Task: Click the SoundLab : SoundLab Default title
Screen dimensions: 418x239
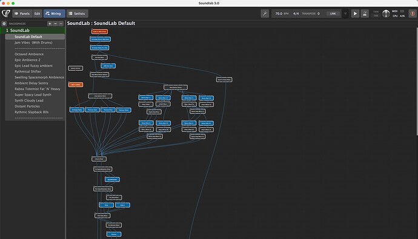Action: coord(101,24)
